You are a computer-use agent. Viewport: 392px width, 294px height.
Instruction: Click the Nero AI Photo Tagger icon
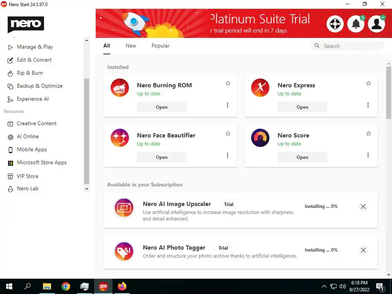click(x=124, y=251)
